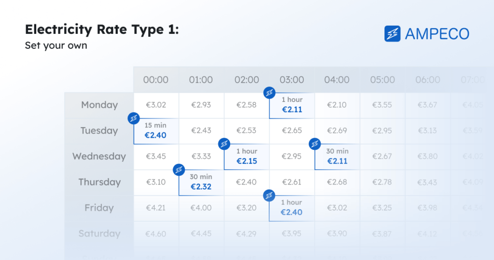Click lightning badge on Wednesday 30 min cell
The width and height of the screenshot is (494, 260).
coord(315,144)
